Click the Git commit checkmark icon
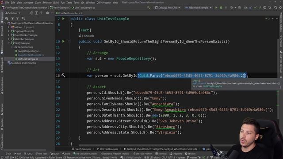283x159 pixels. click(255, 8)
